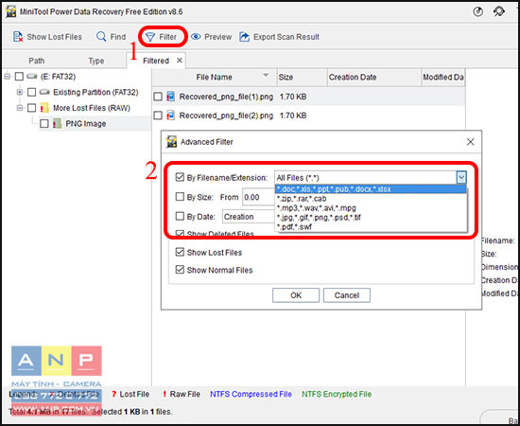This screenshot has height=426, width=520.
Task: Click the Filter funnel icon
Action: [150, 37]
